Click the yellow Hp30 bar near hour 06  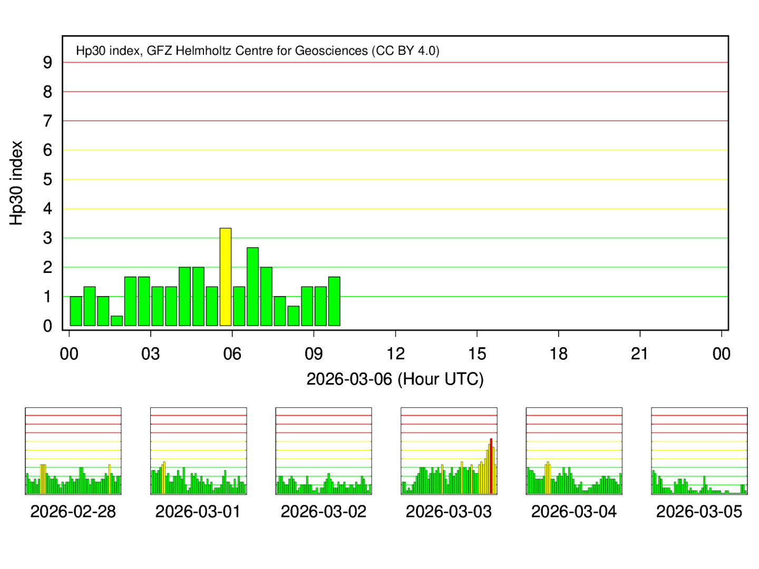point(226,277)
